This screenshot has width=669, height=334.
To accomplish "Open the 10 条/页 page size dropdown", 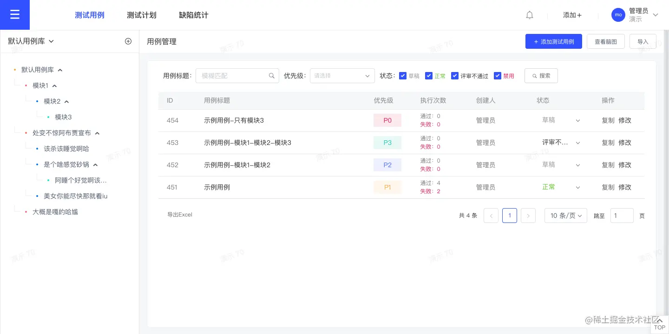I will pyautogui.click(x=565, y=216).
